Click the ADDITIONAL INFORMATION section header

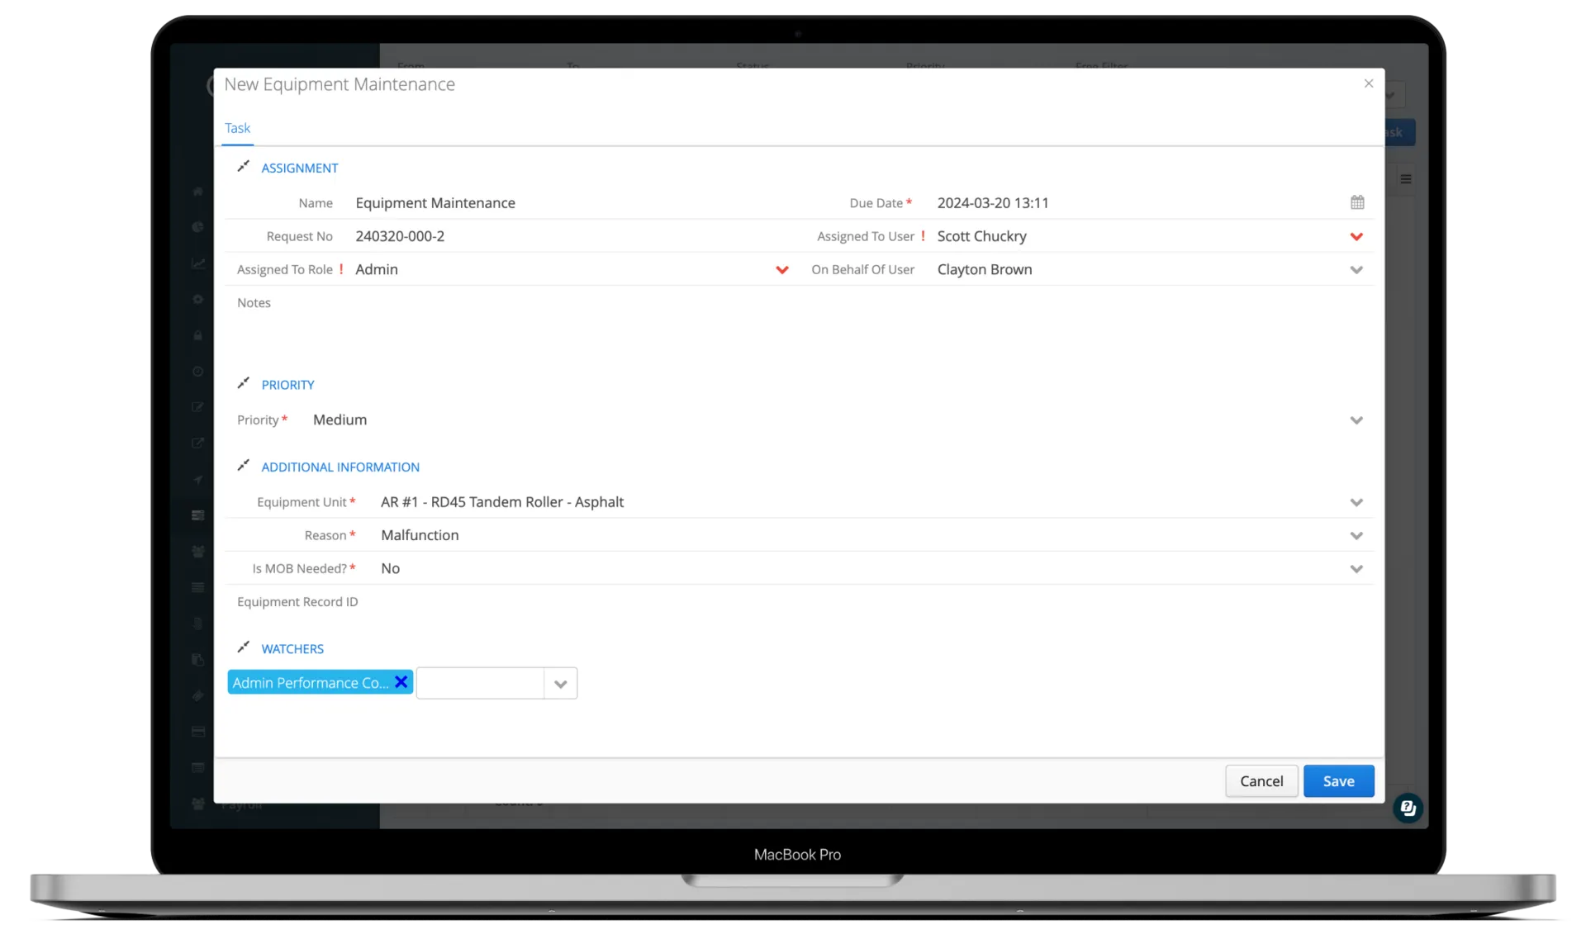coord(340,467)
